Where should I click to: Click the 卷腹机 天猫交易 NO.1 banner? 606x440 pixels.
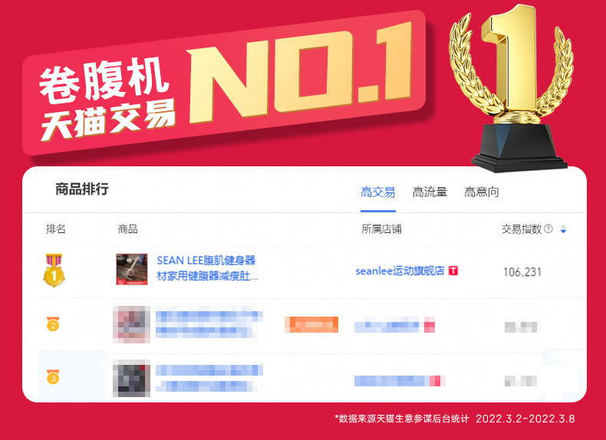[x=224, y=82]
